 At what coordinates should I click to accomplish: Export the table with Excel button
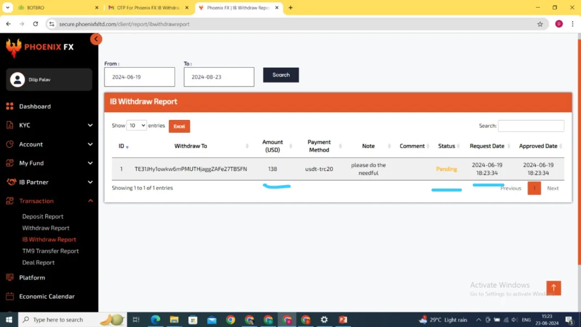tap(179, 126)
